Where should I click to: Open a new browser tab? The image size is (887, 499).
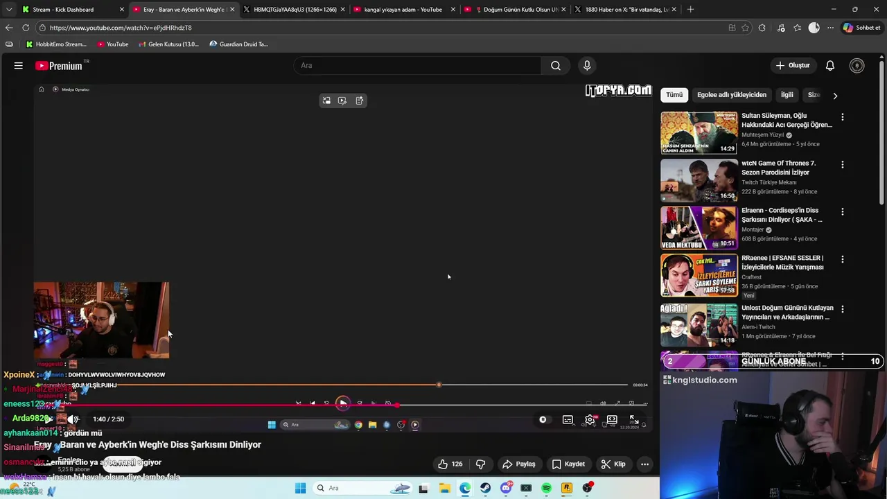(x=690, y=10)
